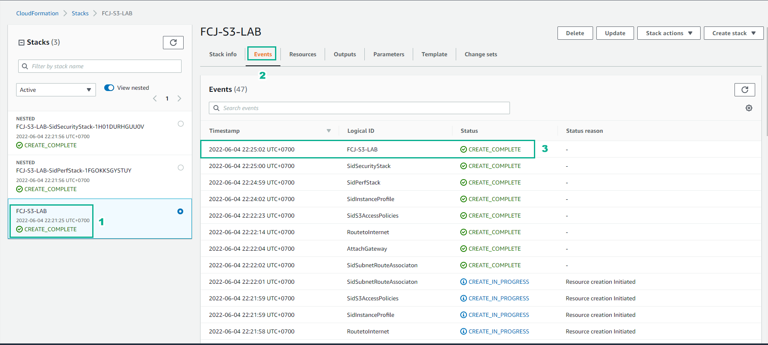The width and height of the screenshot is (768, 345).
Task: Click the search events magnifier icon
Action: click(x=216, y=108)
